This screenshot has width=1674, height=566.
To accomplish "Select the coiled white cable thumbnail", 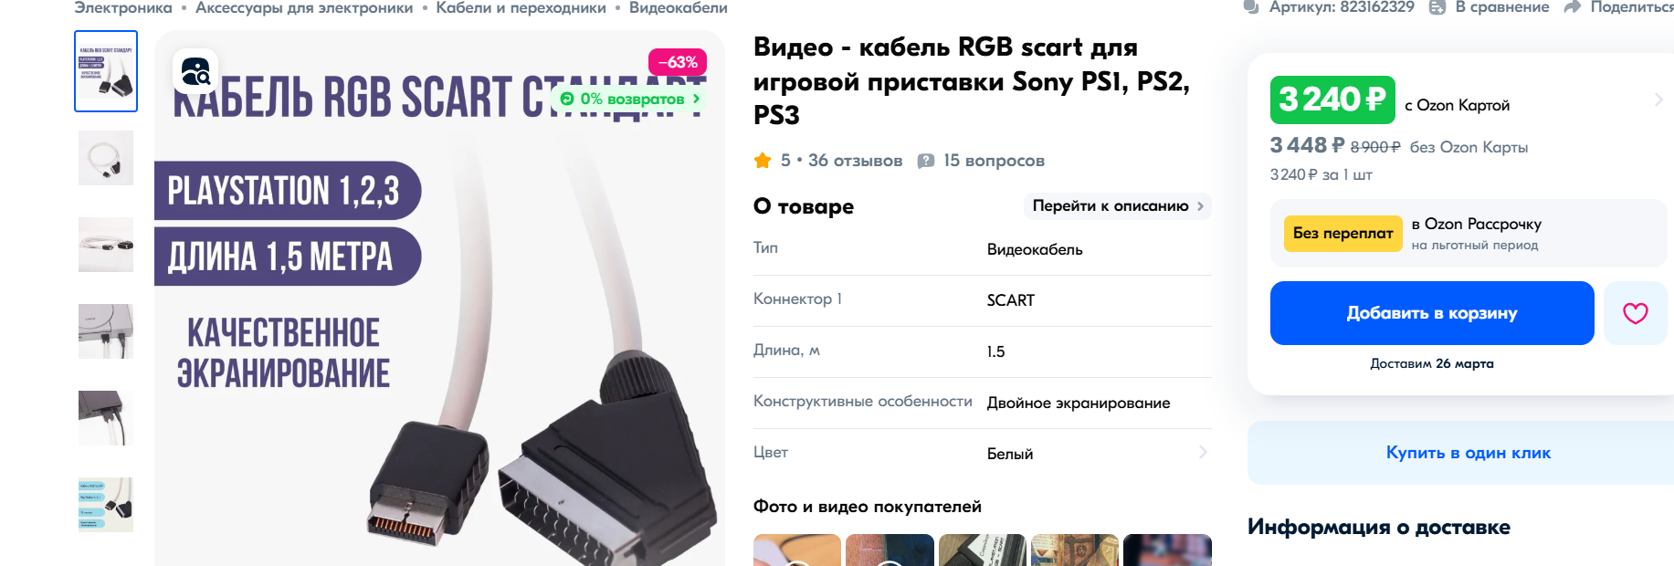I will tap(106, 158).
